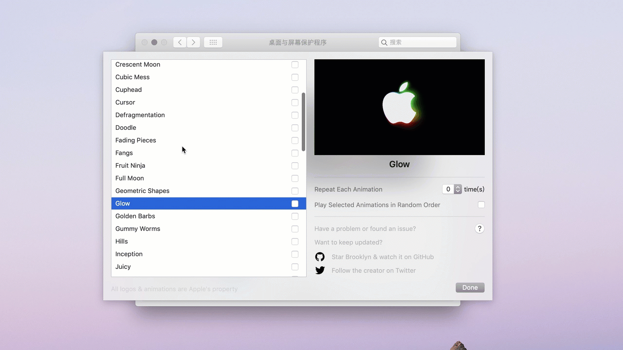Screen dimensions: 623x350
Task: Click the animation list scrollbar
Action: point(304,122)
